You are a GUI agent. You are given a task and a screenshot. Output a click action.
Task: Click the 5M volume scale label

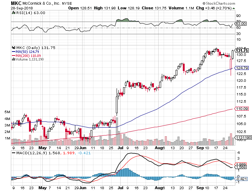(7, 112)
